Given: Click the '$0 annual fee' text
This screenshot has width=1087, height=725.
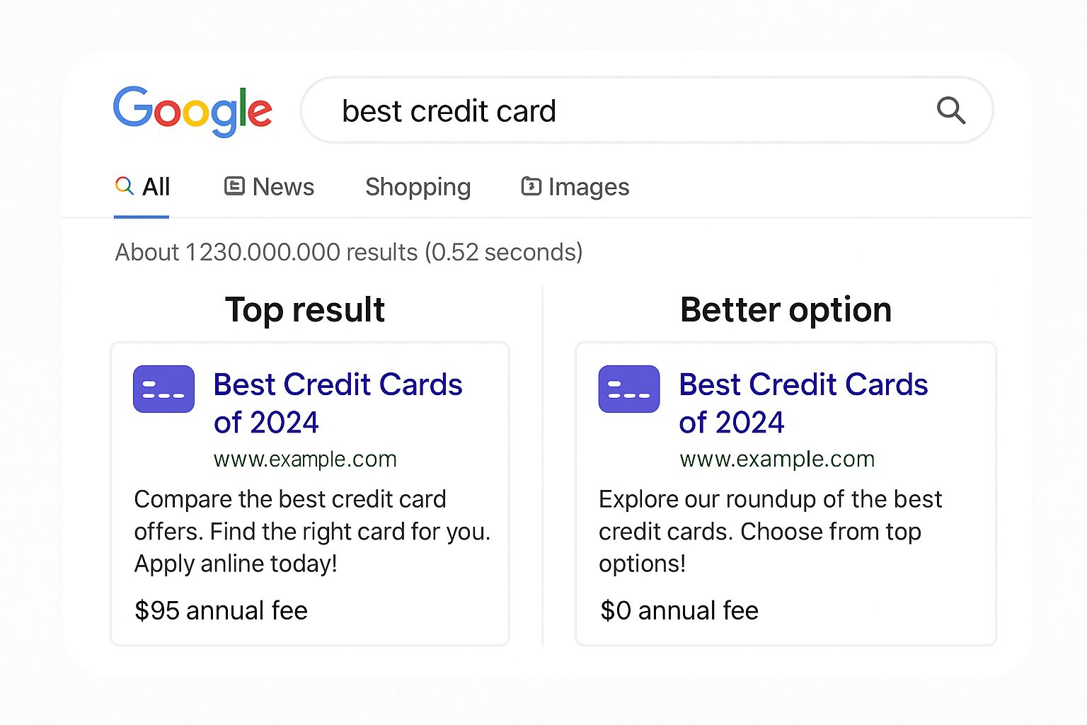Looking at the screenshot, I should pyautogui.click(x=679, y=610).
